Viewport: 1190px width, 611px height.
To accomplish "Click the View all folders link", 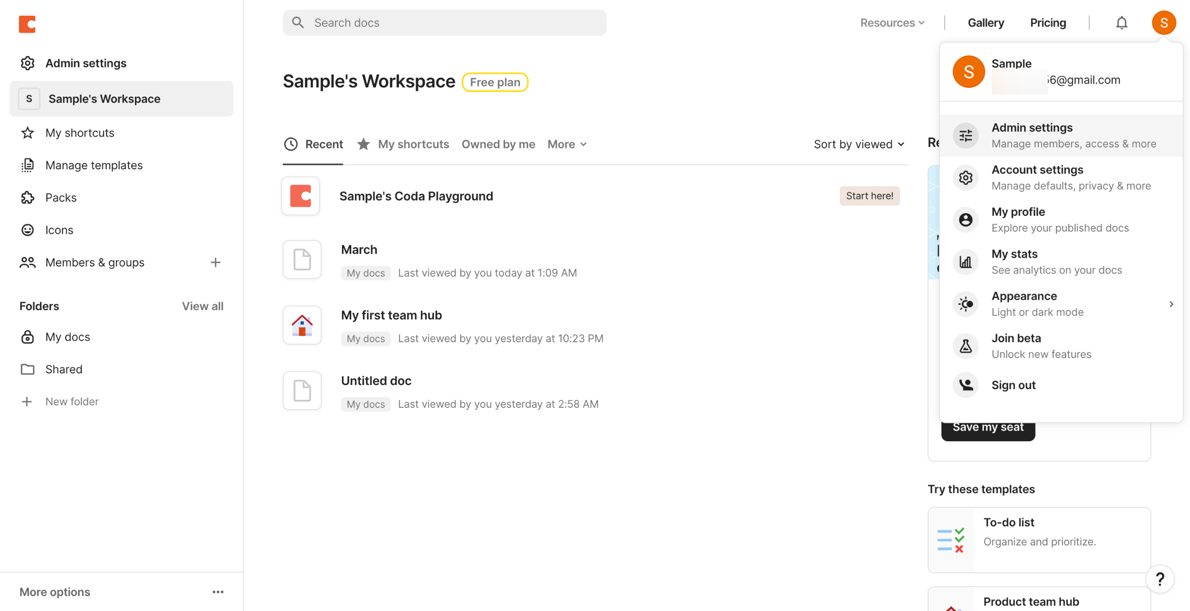I will click(x=202, y=306).
